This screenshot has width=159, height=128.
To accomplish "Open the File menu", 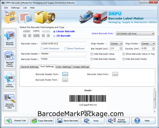I will (6, 8).
